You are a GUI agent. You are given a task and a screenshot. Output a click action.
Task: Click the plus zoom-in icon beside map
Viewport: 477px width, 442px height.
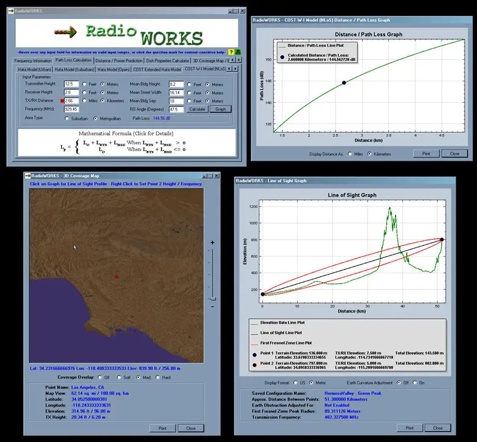212,243
